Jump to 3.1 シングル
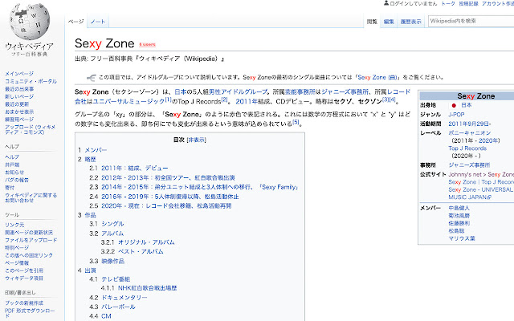 [x=112, y=224]
